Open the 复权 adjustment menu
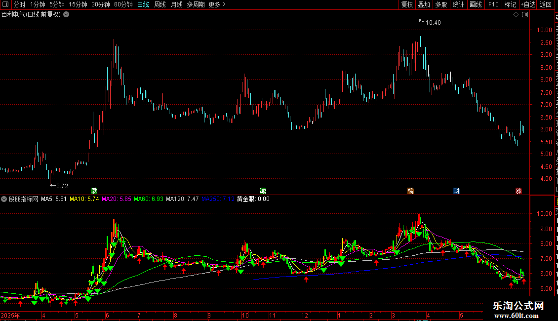The image size is (558, 321). tap(407, 4)
